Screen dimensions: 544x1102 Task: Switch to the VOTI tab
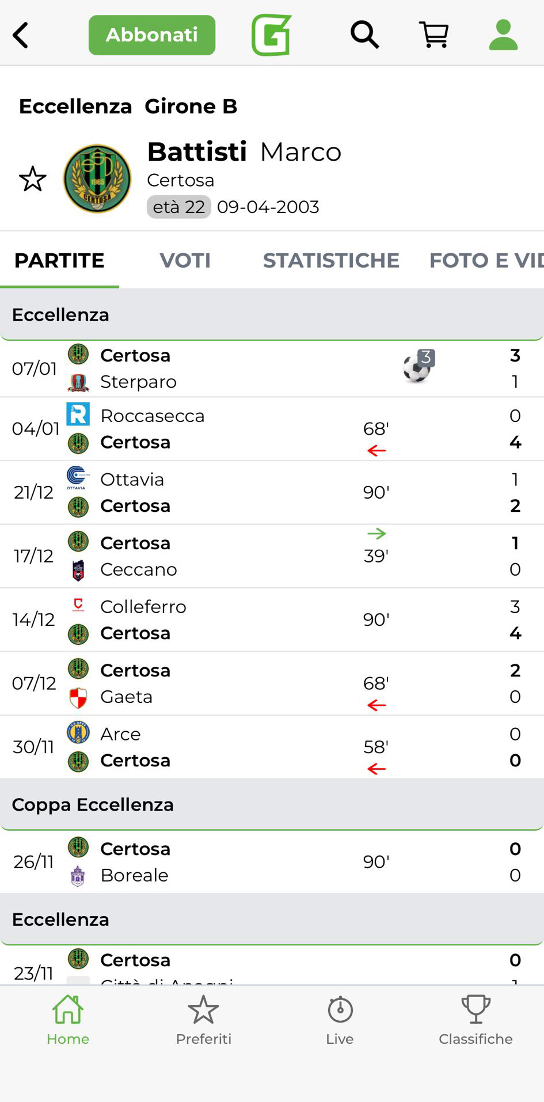pos(185,260)
